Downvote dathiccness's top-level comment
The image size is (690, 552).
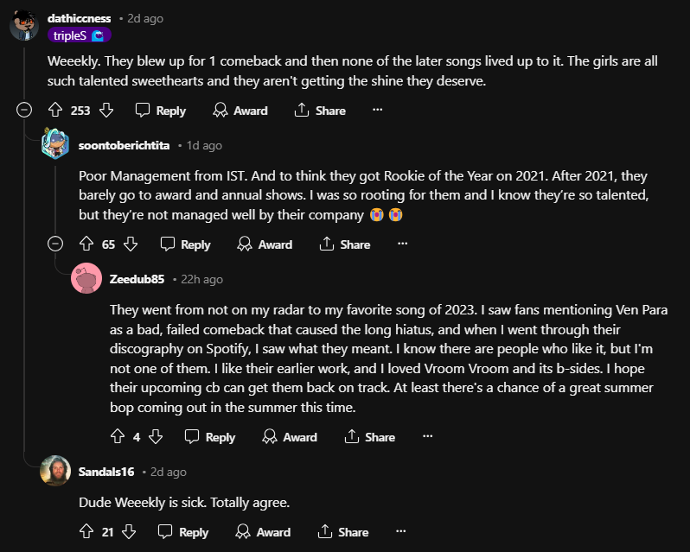(106, 110)
